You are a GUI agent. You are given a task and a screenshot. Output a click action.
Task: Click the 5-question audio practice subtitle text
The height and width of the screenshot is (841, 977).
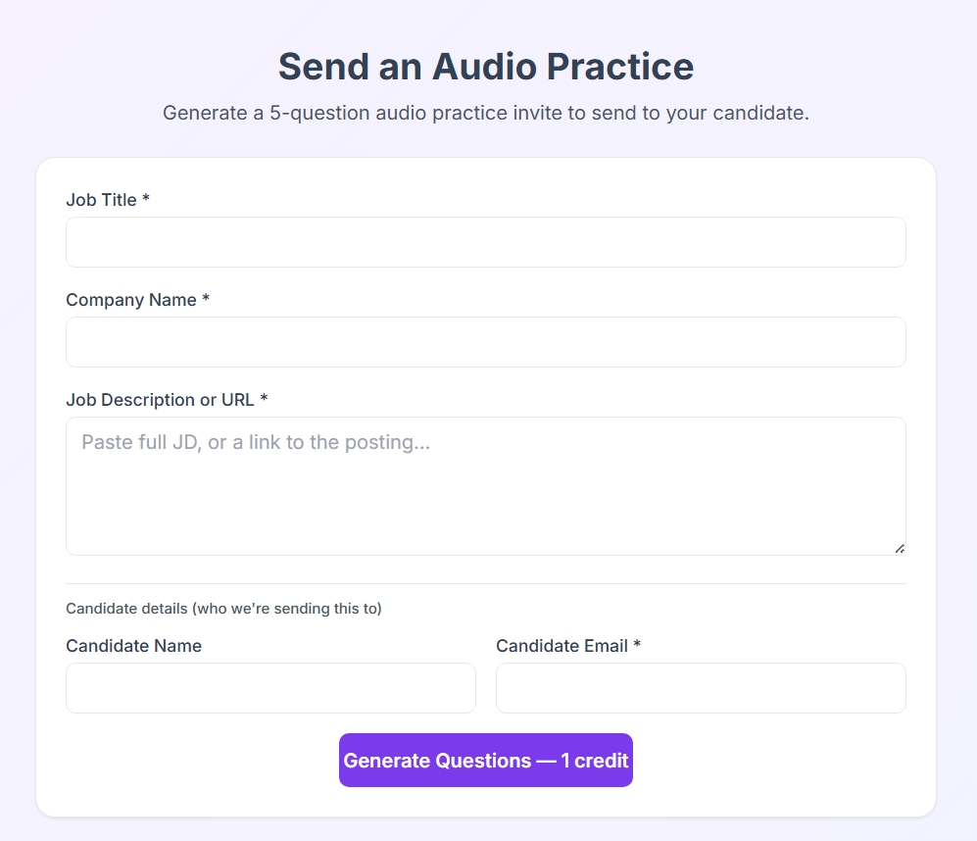pyautogui.click(x=485, y=113)
